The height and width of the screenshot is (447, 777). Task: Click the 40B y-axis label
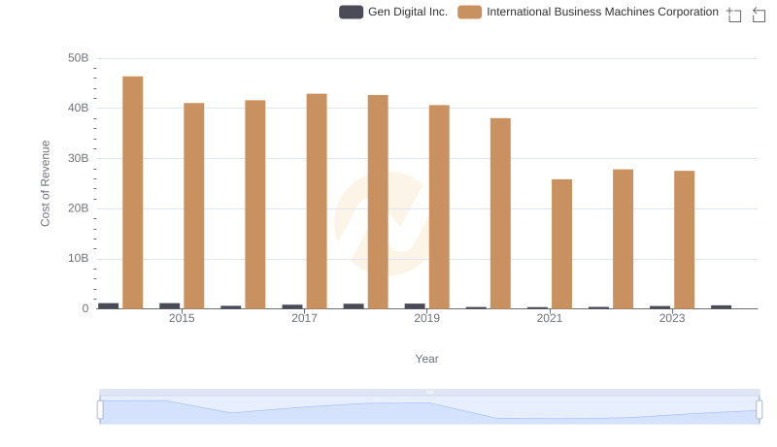pyautogui.click(x=79, y=108)
